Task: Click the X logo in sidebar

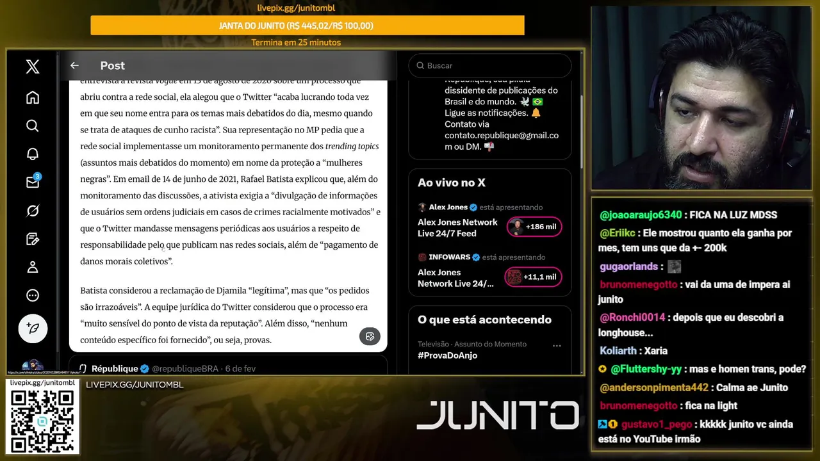Action: pos(33,67)
